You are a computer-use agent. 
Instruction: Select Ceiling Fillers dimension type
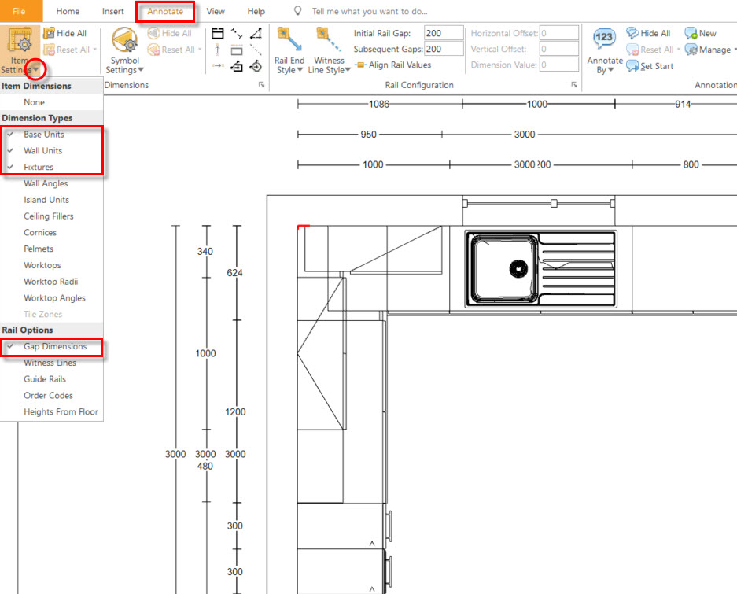52,216
